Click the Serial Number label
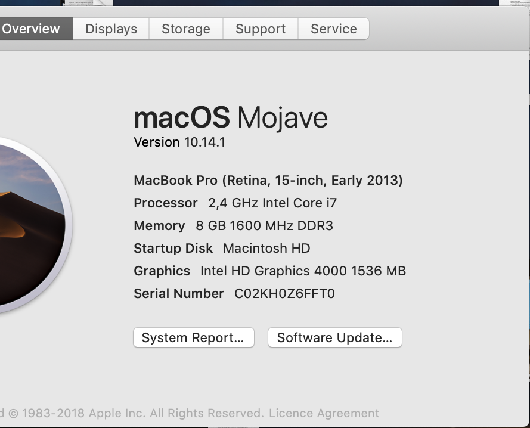The height and width of the screenshot is (428, 530). tap(179, 294)
